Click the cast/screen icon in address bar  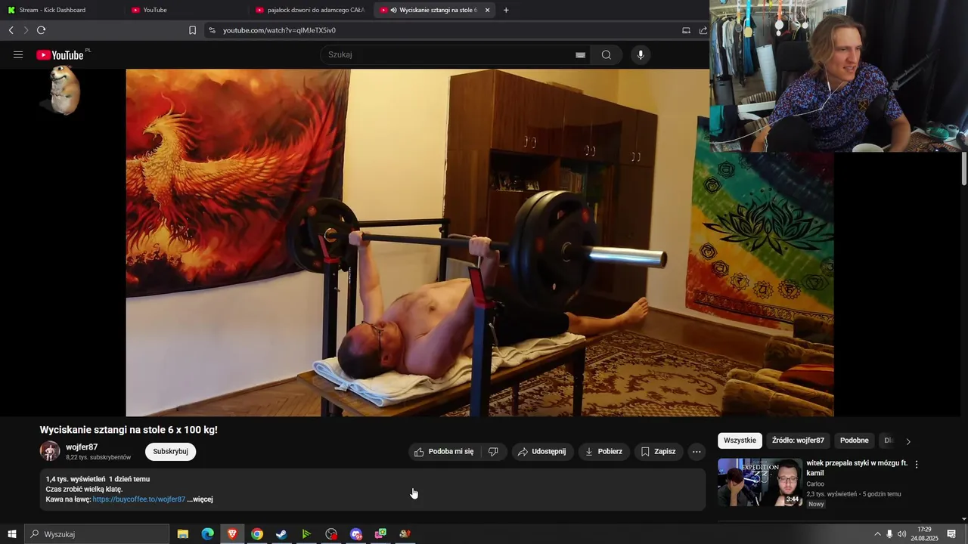click(x=686, y=30)
